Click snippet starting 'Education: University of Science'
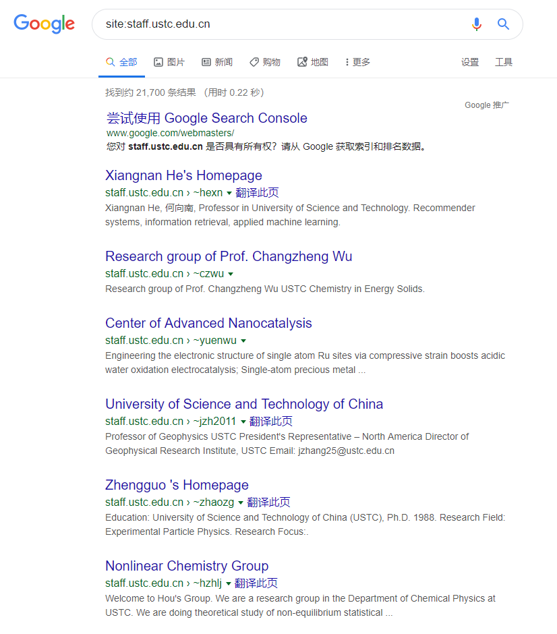557x634 pixels. coord(305,525)
